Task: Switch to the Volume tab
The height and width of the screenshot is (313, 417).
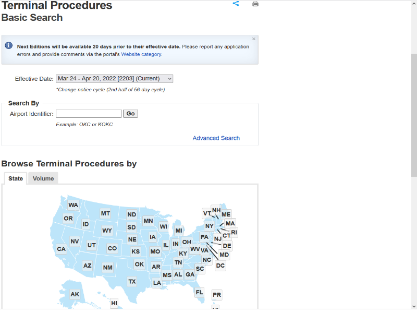Action: click(43, 178)
